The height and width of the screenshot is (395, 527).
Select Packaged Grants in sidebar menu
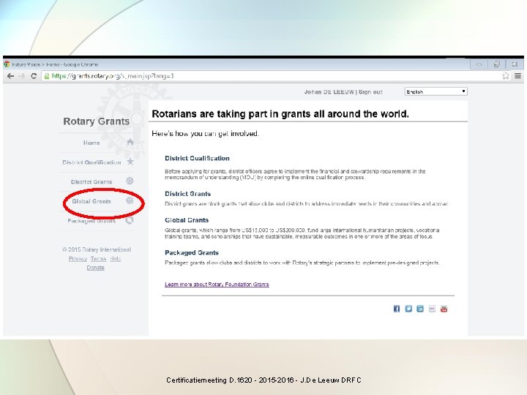click(x=91, y=221)
